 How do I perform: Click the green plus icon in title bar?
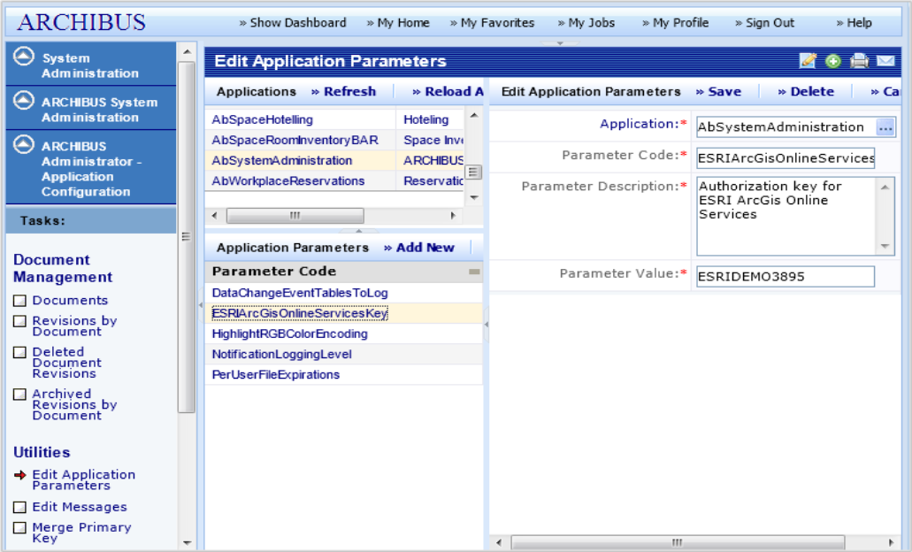833,61
